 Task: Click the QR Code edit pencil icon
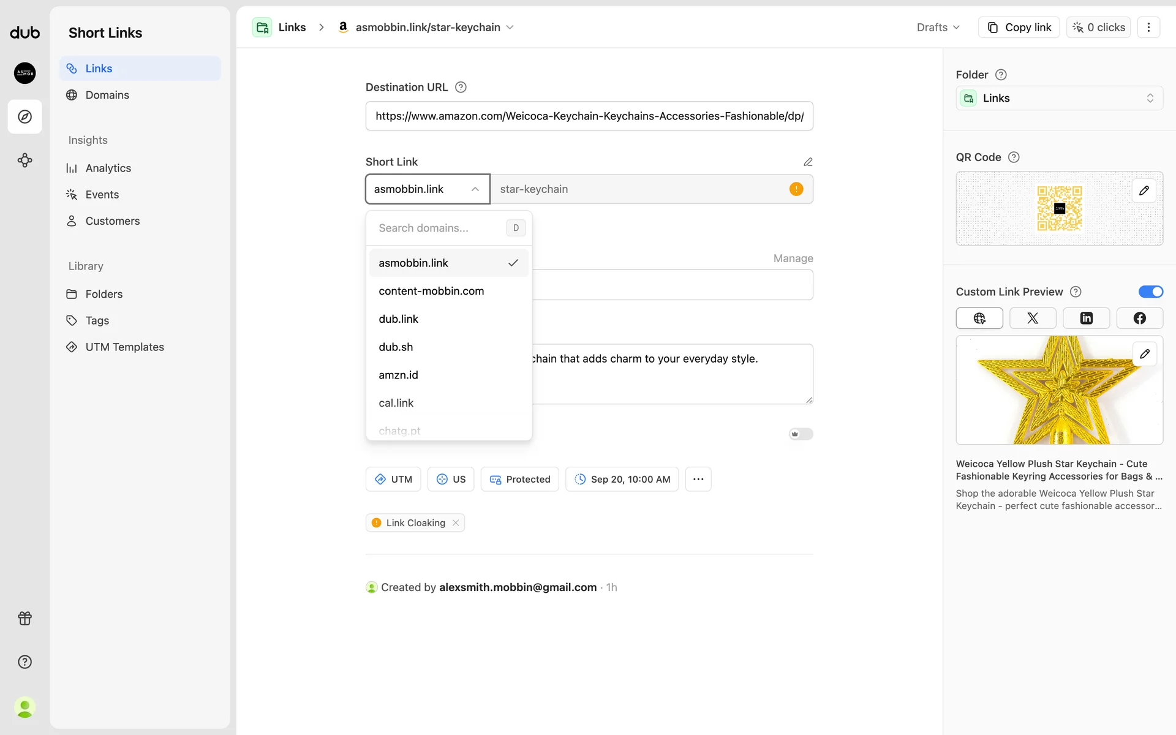coord(1144,190)
